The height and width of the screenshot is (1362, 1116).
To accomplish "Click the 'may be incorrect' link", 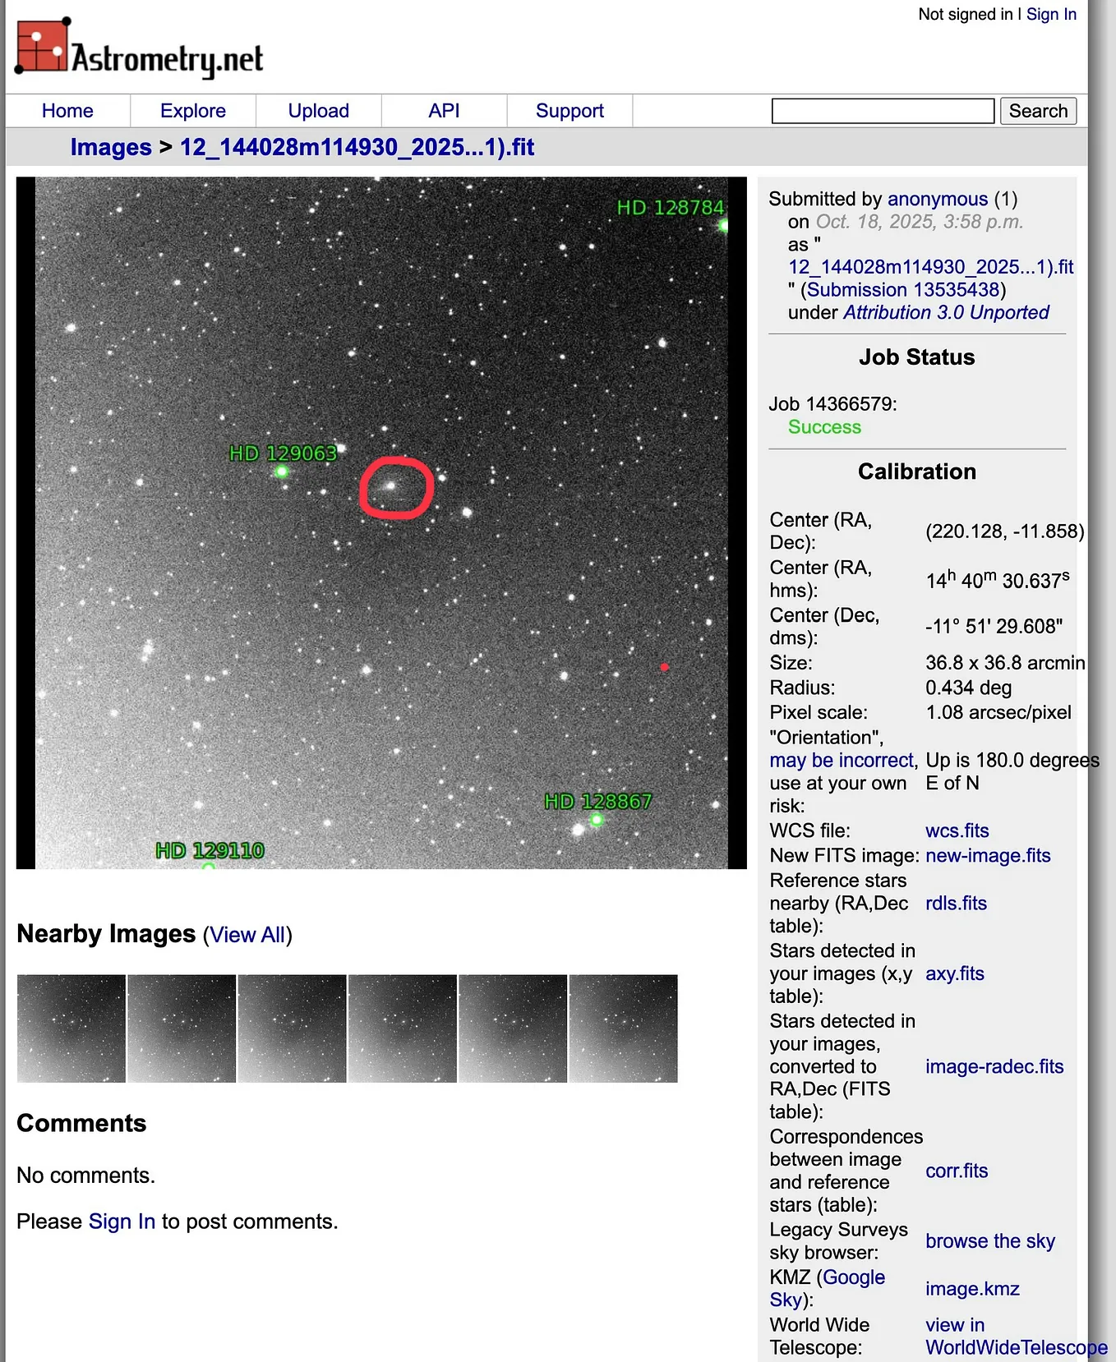I will point(842,761).
